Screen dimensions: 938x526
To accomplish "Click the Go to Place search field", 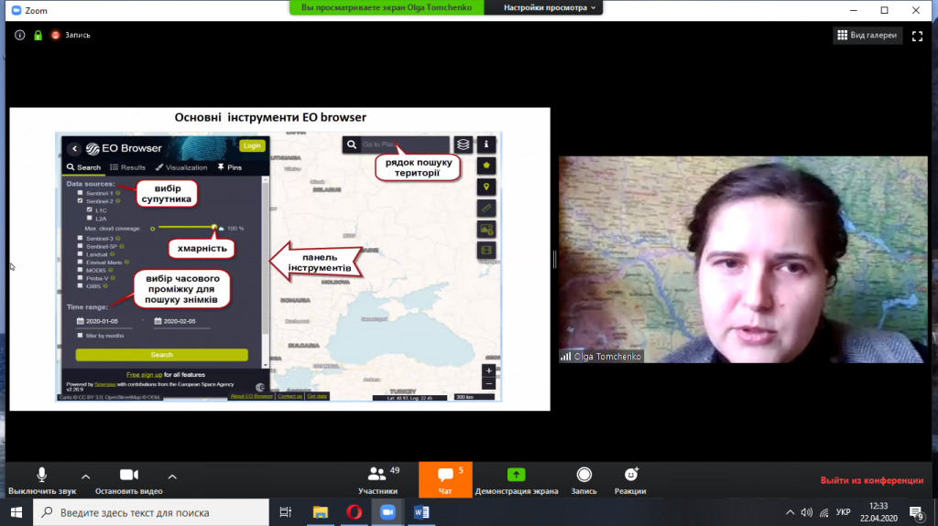I will tap(404, 145).
